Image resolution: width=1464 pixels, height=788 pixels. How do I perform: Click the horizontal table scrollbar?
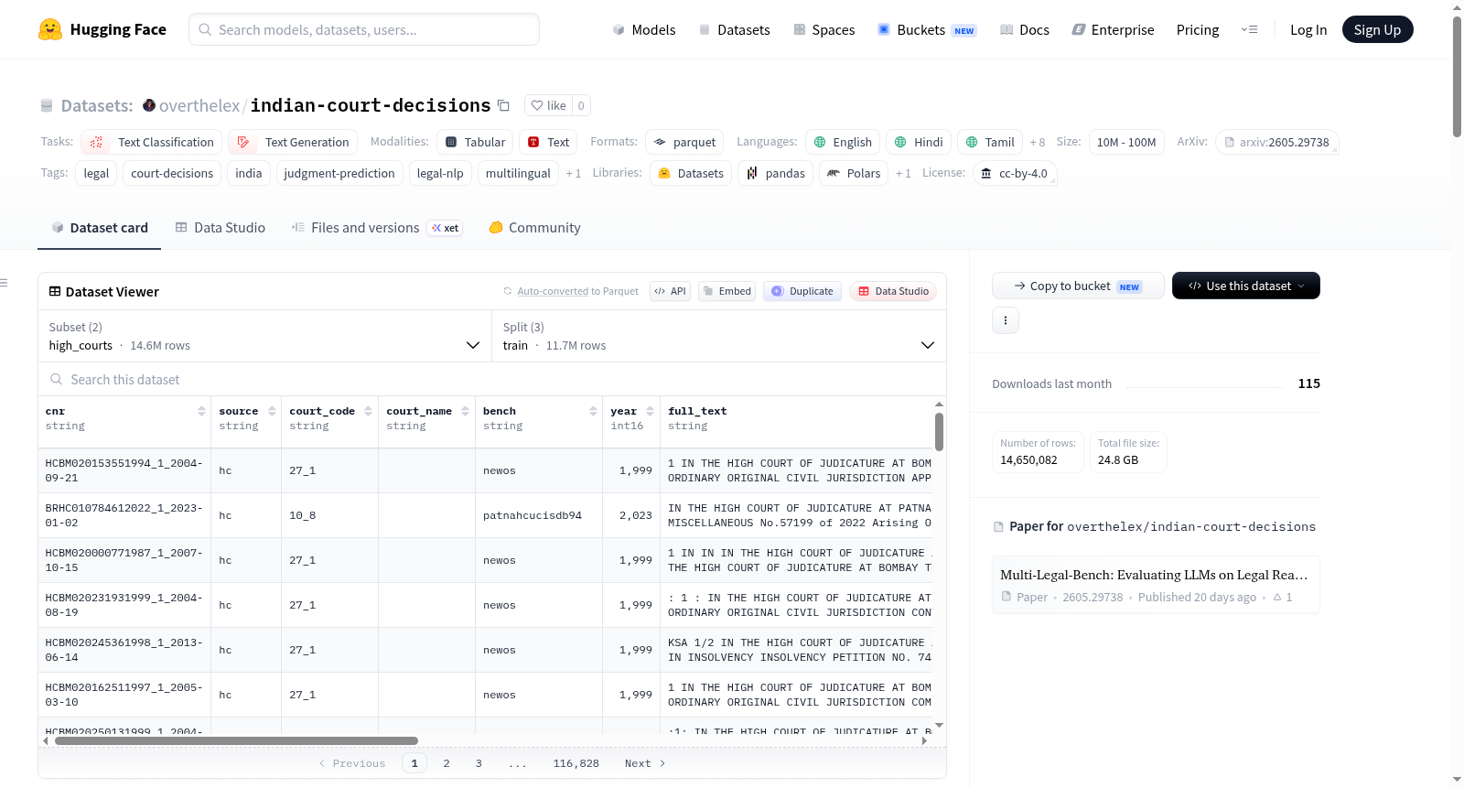click(236, 740)
